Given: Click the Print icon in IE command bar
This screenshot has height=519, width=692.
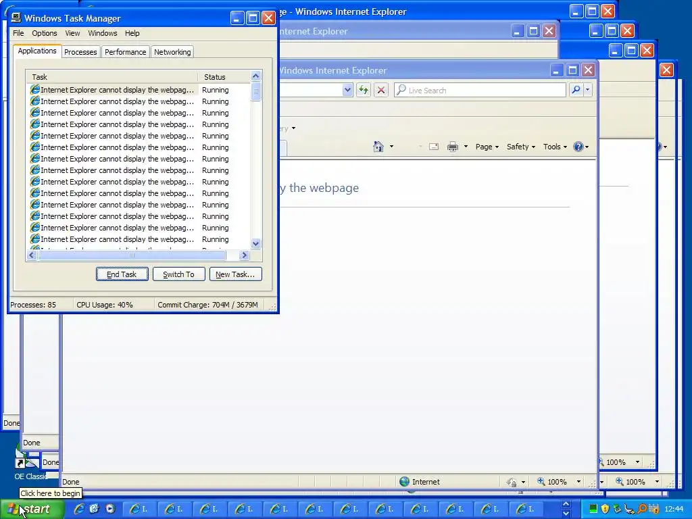Looking at the screenshot, I should (x=453, y=147).
